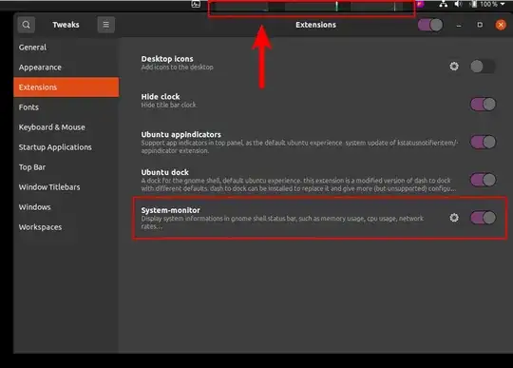The image size is (513, 368).
Task: Click the terminal icon in top panel
Action: point(196,4)
